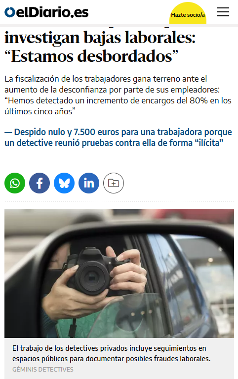
Task: Click the GÉMINIS DETECTIVES photo credit
Action: pos(42,369)
